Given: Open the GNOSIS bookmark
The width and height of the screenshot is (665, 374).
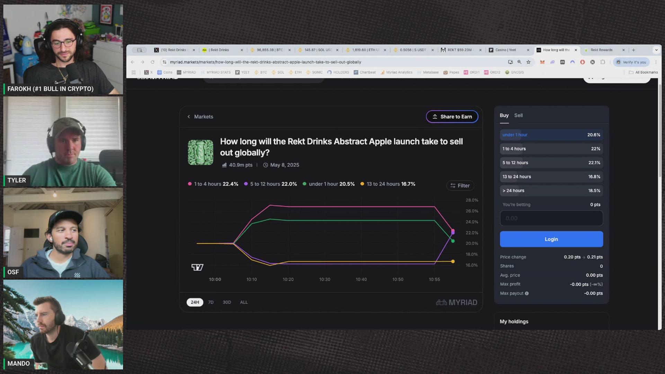Looking at the screenshot, I should (x=514, y=72).
